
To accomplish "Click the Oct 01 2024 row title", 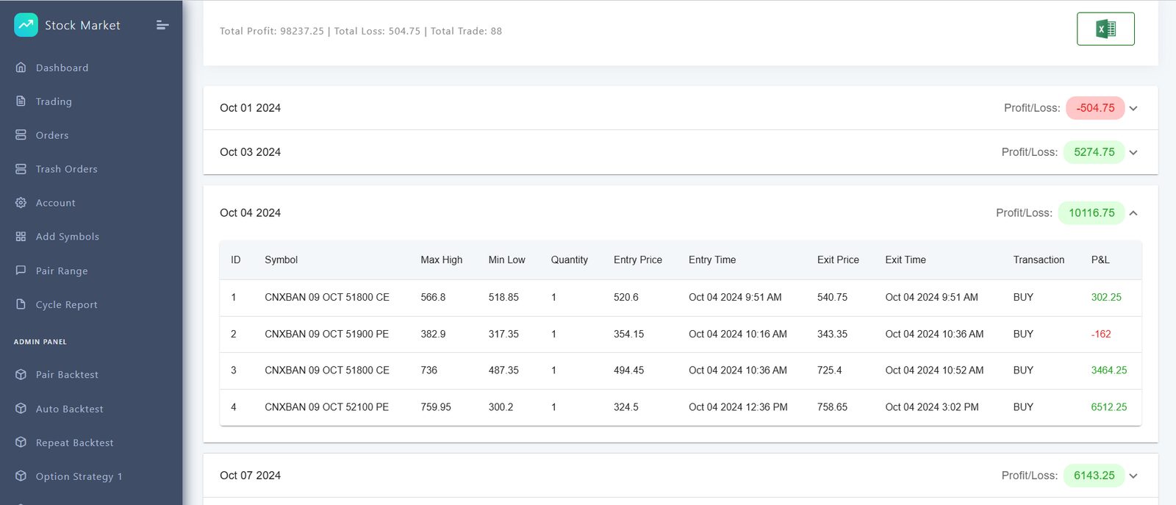I will (250, 108).
